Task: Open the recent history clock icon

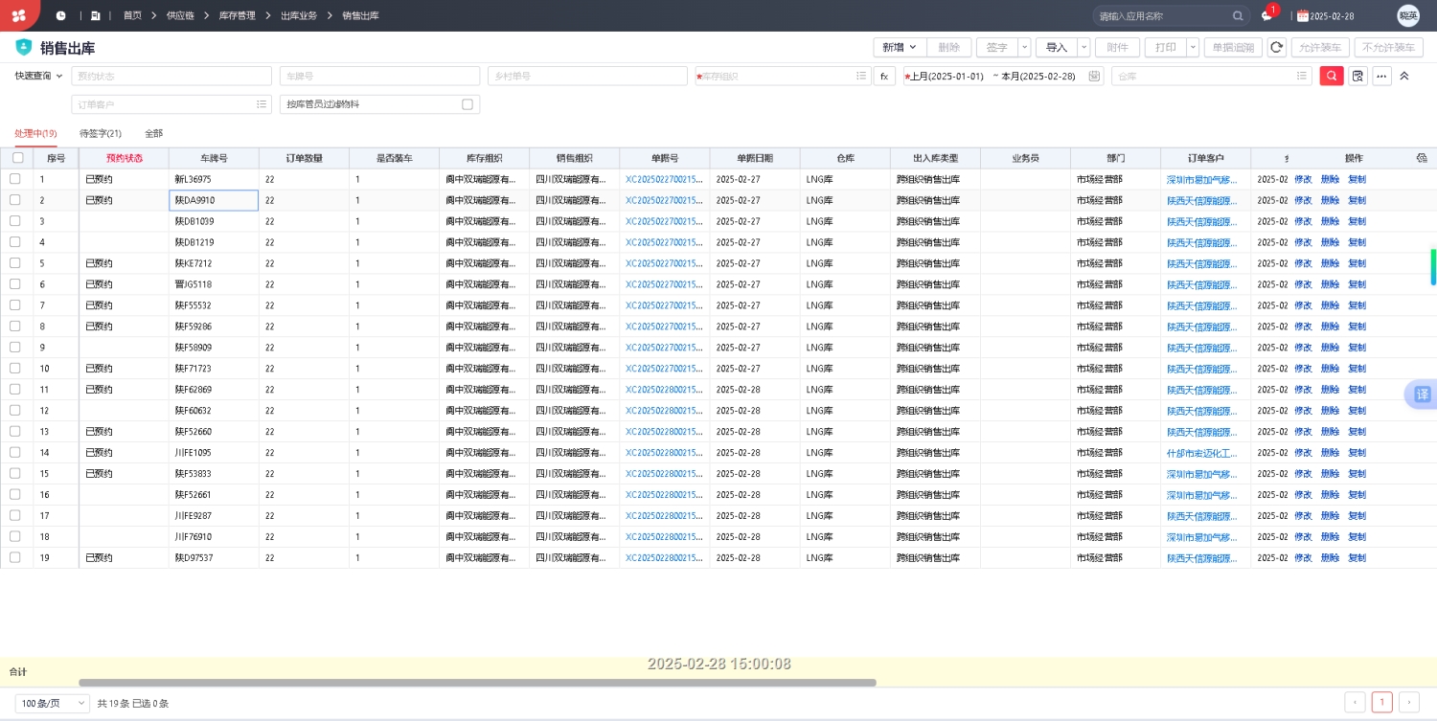Action: pyautogui.click(x=61, y=16)
